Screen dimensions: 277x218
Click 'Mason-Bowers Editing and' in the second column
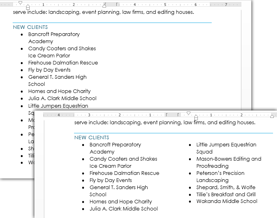pyautogui.click(x=229, y=159)
